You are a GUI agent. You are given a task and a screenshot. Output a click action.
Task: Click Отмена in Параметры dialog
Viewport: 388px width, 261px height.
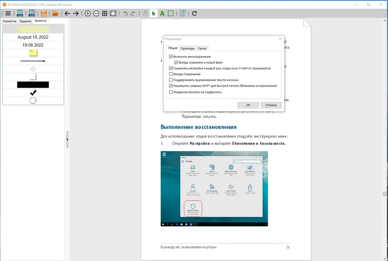pyautogui.click(x=271, y=105)
